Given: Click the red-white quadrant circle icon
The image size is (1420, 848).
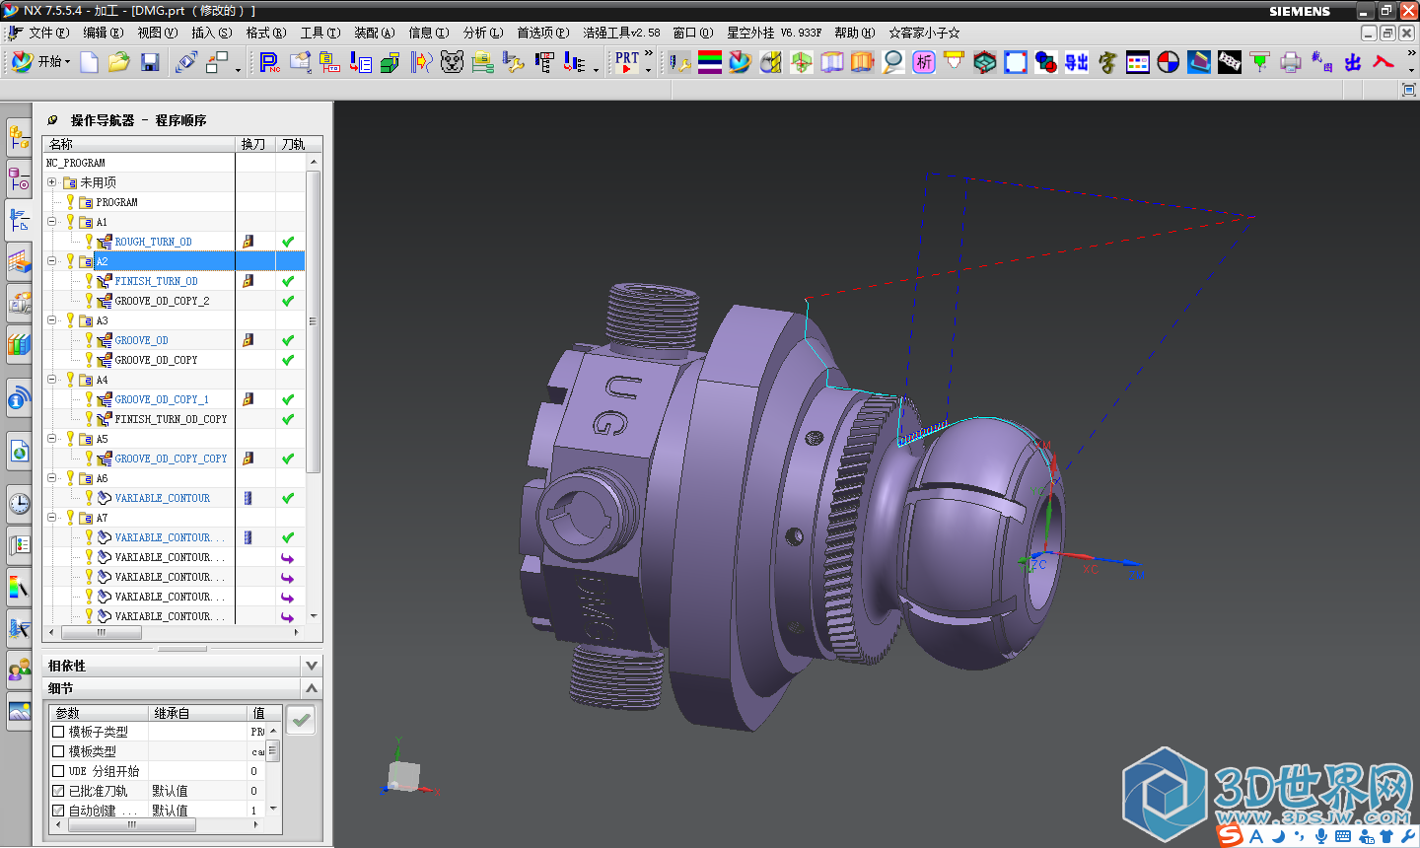Looking at the screenshot, I should tap(1169, 62).
